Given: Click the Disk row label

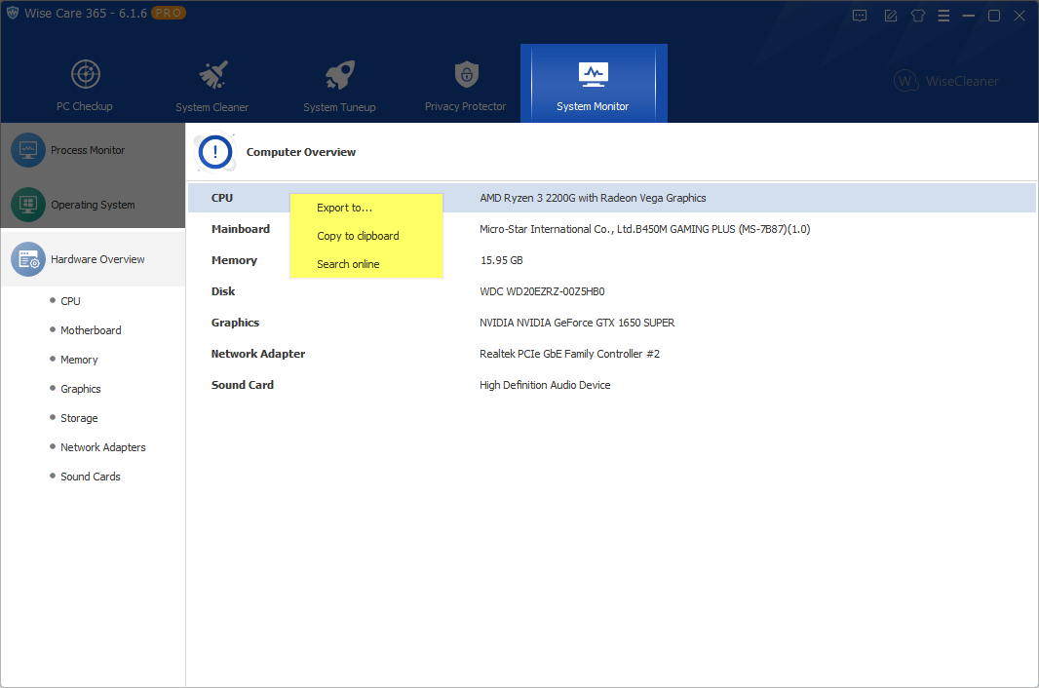Looking at the screenshot, I should click(x=223, y=291).
